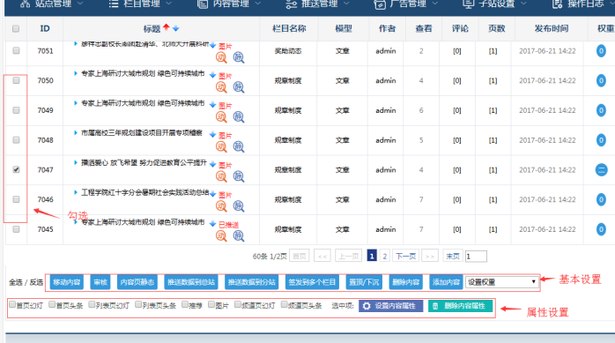The width and height of the screenshot is (615, 343).
Task: Open the 设置权重 dropdown
Action: coord(501,282)
